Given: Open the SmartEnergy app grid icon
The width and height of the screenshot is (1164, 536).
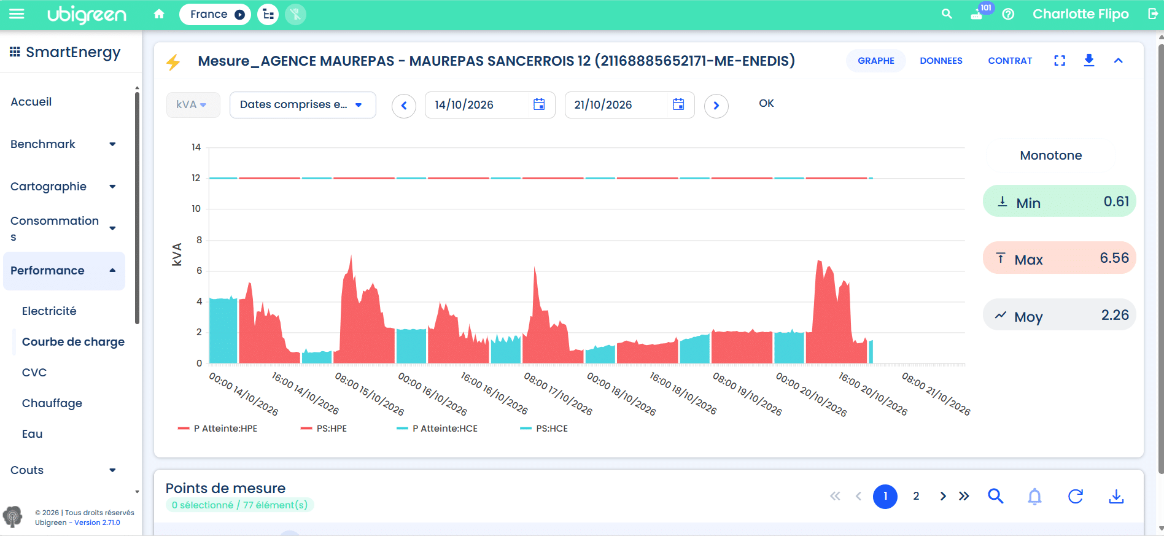Looking at the screenshot, I should [x=15, y=52].
